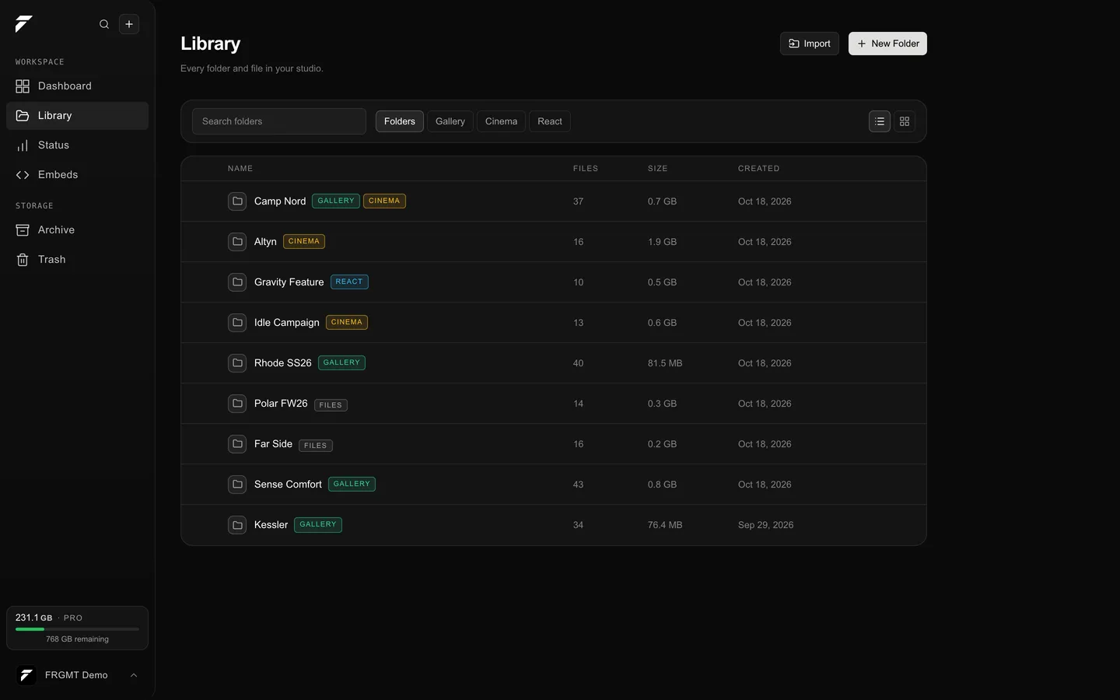Screen dimensions: 1120x700
Task: Select the Rhode SS26 folder icon
Action: 237,363
